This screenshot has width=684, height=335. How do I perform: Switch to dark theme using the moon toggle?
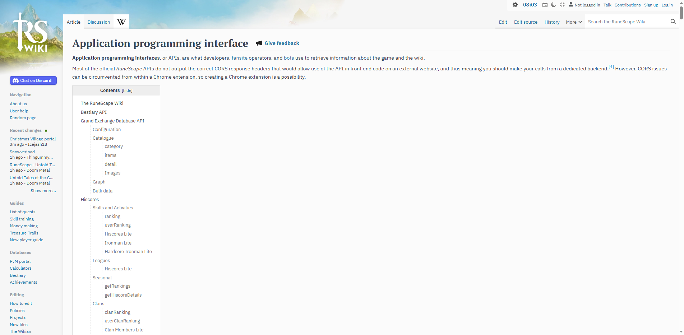click(553, 5)
